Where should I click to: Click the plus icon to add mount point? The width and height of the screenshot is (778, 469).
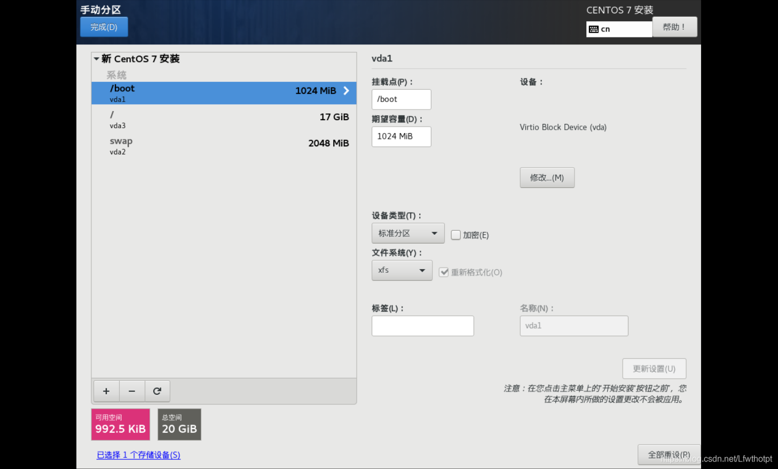(106, 391)
